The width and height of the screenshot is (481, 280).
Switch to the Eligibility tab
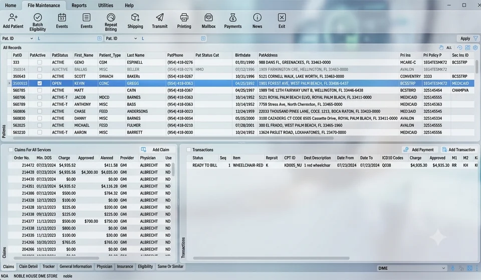[x=145, y=266]
